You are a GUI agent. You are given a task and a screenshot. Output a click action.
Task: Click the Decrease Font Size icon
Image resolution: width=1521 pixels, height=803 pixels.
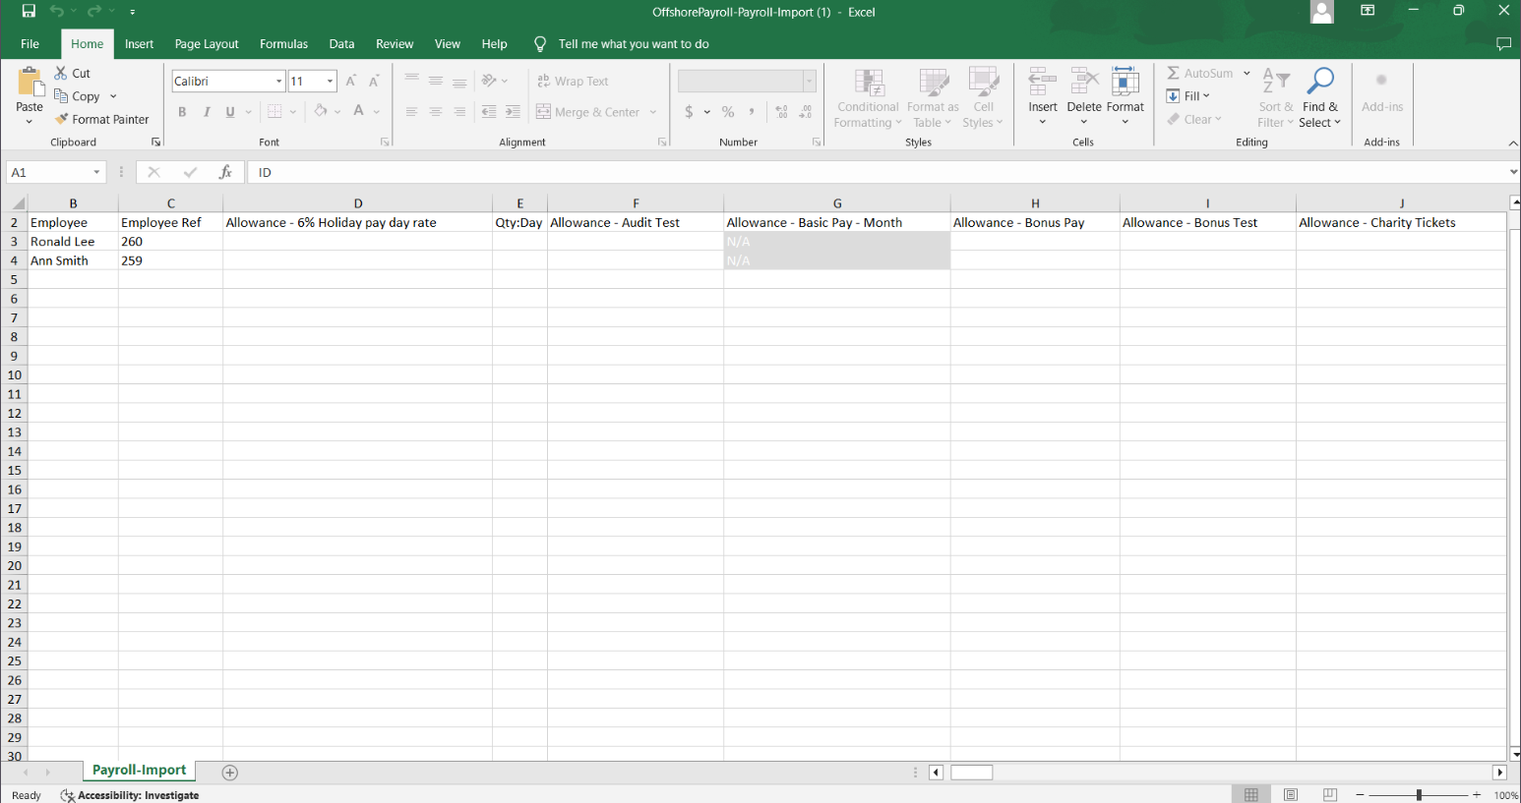coord(374,81)
